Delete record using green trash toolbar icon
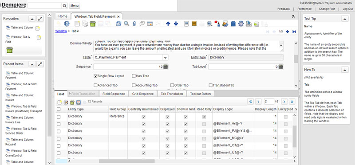Image resolution: width=355 pixels, height=165 pixels. coord(92,24)
